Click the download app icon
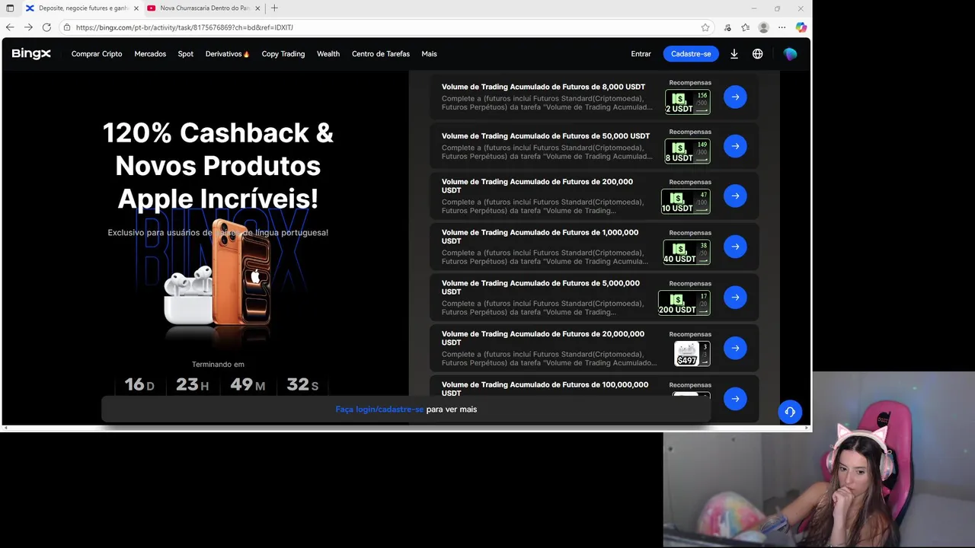The height and width of the screenshot is (548, 975). (734, 54)
